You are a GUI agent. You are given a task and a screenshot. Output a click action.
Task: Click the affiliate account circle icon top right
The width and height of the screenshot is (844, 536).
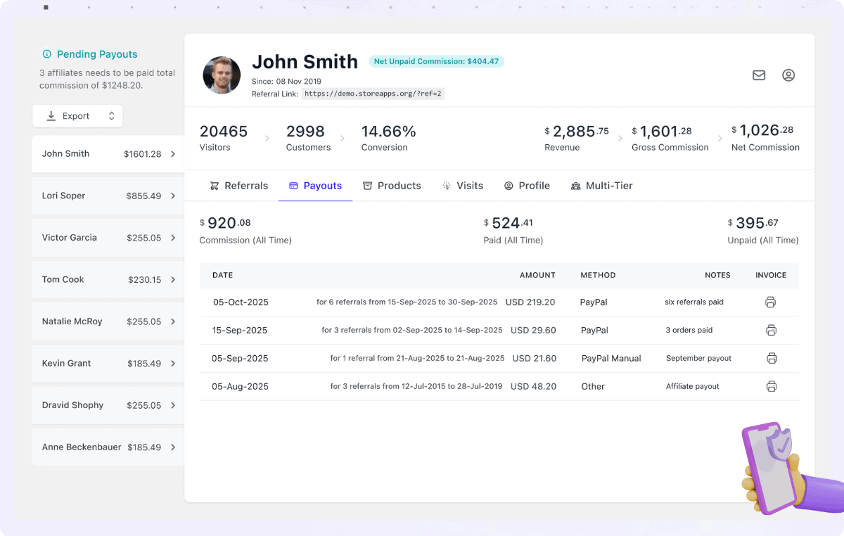click(788, 75)
